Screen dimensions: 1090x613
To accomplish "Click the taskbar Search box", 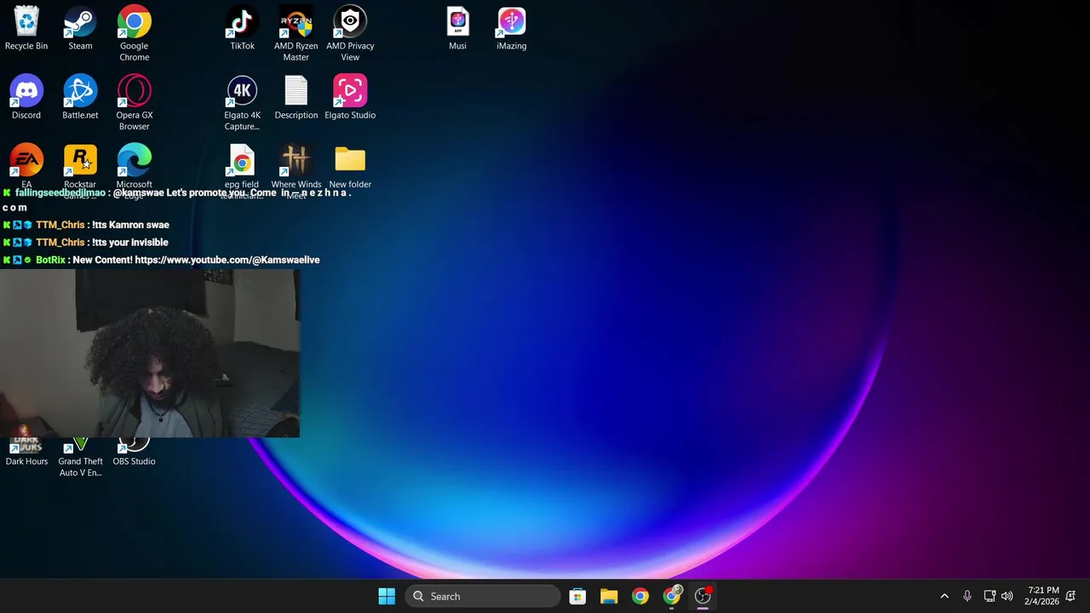I will click(483, 596).
